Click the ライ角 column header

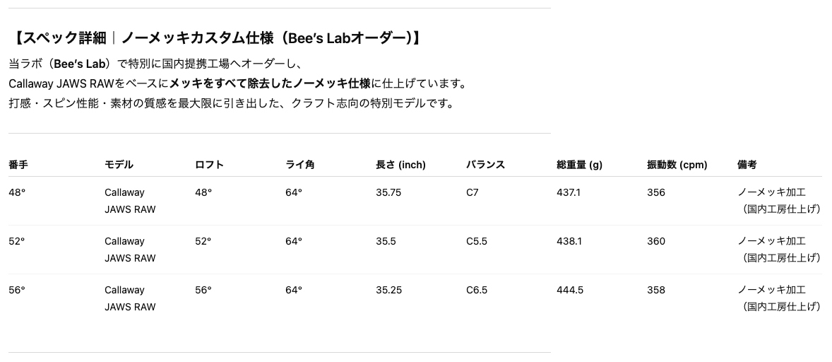(299, 165)
